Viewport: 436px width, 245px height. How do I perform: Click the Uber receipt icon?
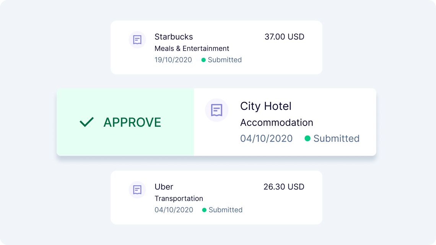pyautogui.click(x=137, y=190)
